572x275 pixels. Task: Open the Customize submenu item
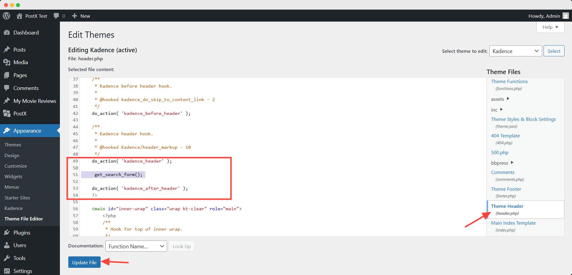point(16,166)
